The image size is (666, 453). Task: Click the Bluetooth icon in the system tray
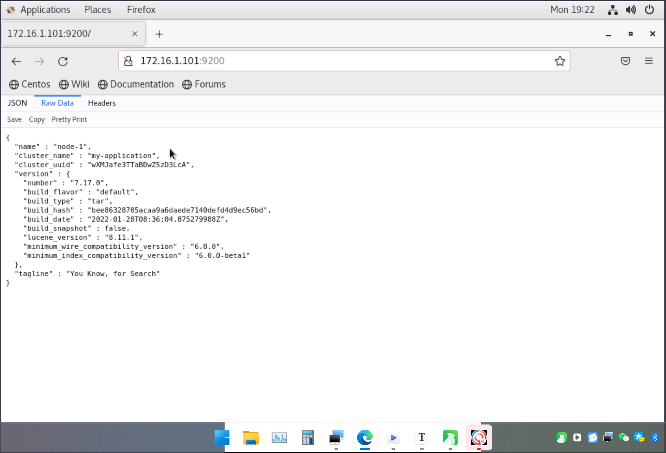click(655, 437)
